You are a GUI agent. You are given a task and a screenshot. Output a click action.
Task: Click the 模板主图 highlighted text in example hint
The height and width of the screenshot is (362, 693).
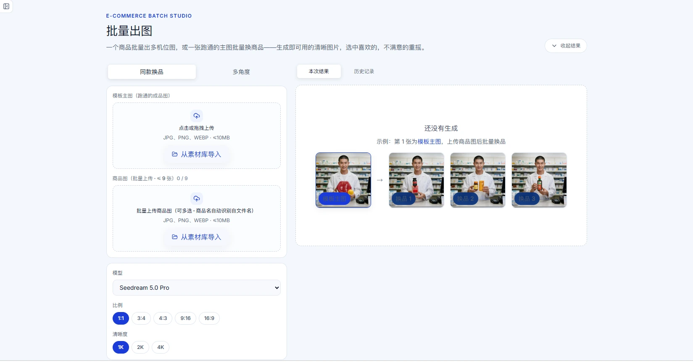coord(429,142)
